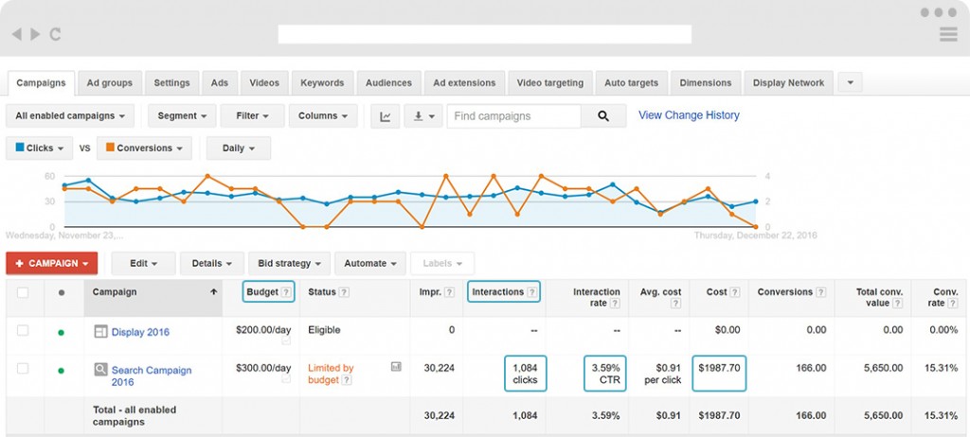The width and height of the screenshot is (970, 437).
Task: Open the Ad extensions tab
Action: point(464,83)
